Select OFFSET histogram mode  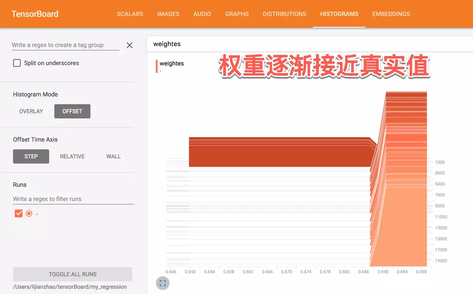click(72, 111)
